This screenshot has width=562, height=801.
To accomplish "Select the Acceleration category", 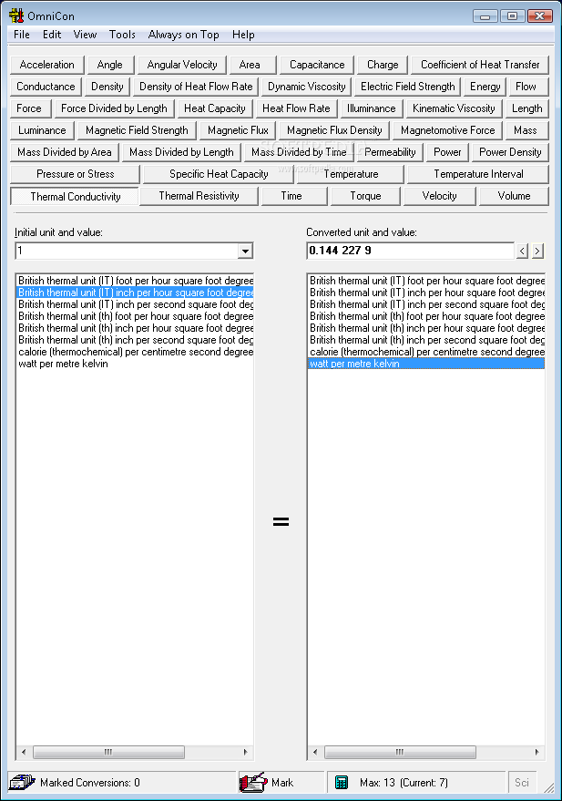I will point(47,65).
